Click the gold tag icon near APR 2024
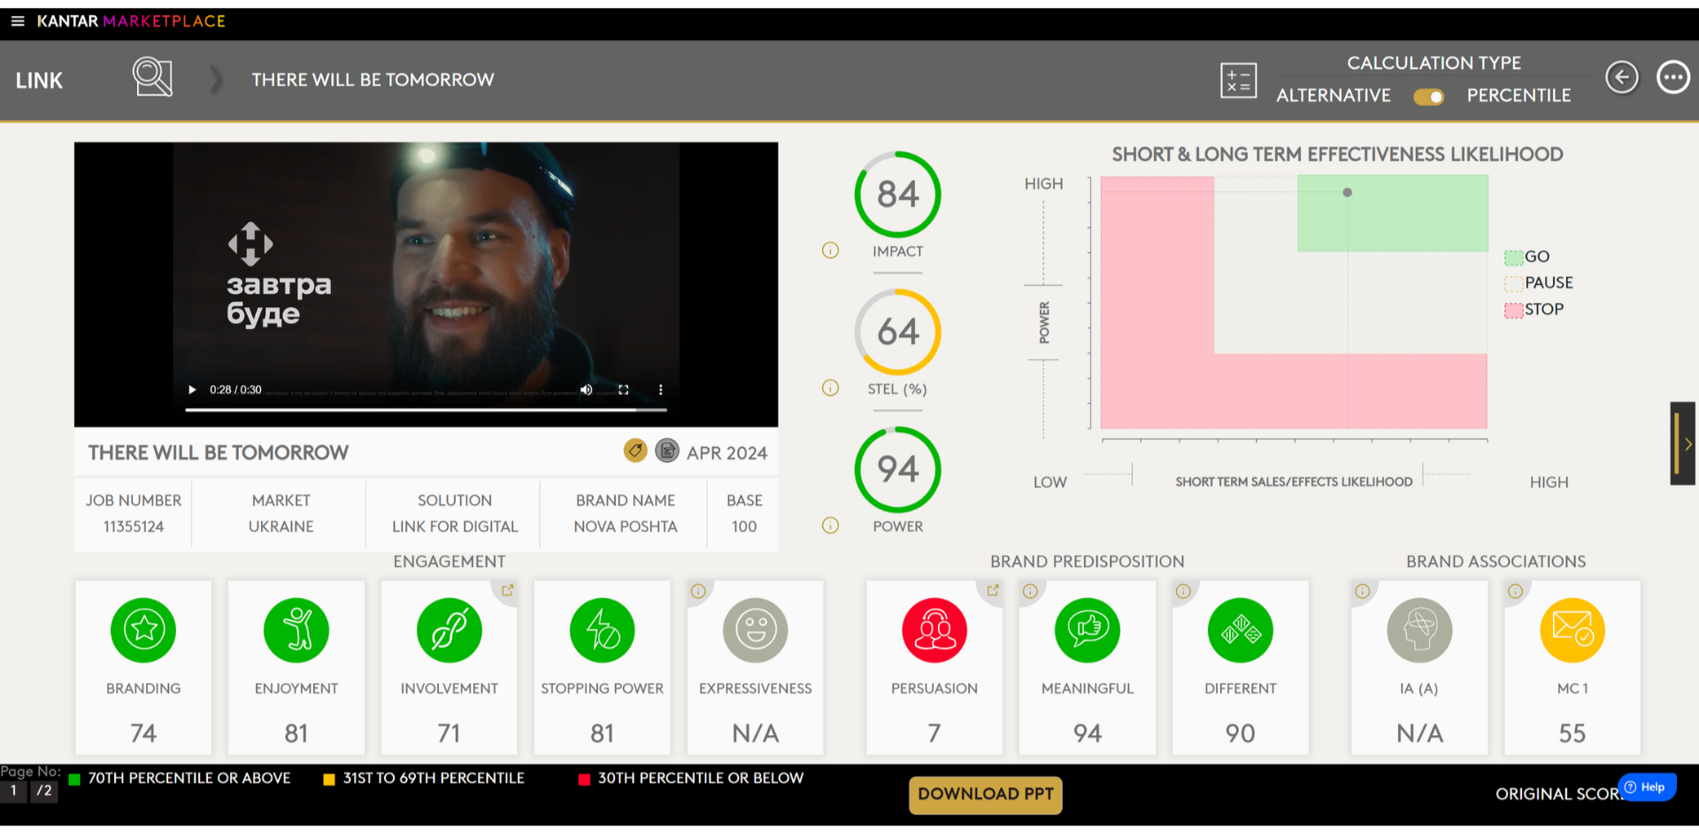 pos(635,451)
